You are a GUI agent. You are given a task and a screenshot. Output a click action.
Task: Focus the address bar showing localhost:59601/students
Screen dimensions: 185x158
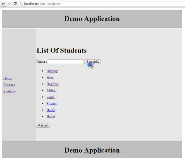coord(101,4)
